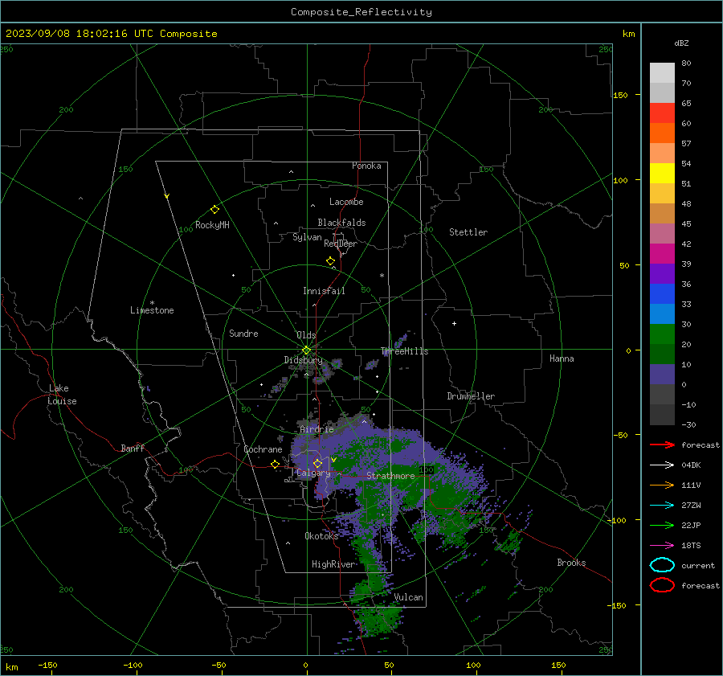This screenshot has height=676, width=723.
Task: Click the Airdrie city label
Action: [317, 429]
